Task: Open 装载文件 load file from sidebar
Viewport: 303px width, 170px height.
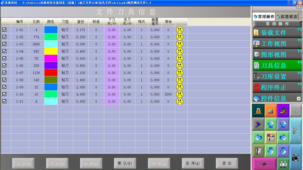Action: pyautogui.click(x=277, y=33)
